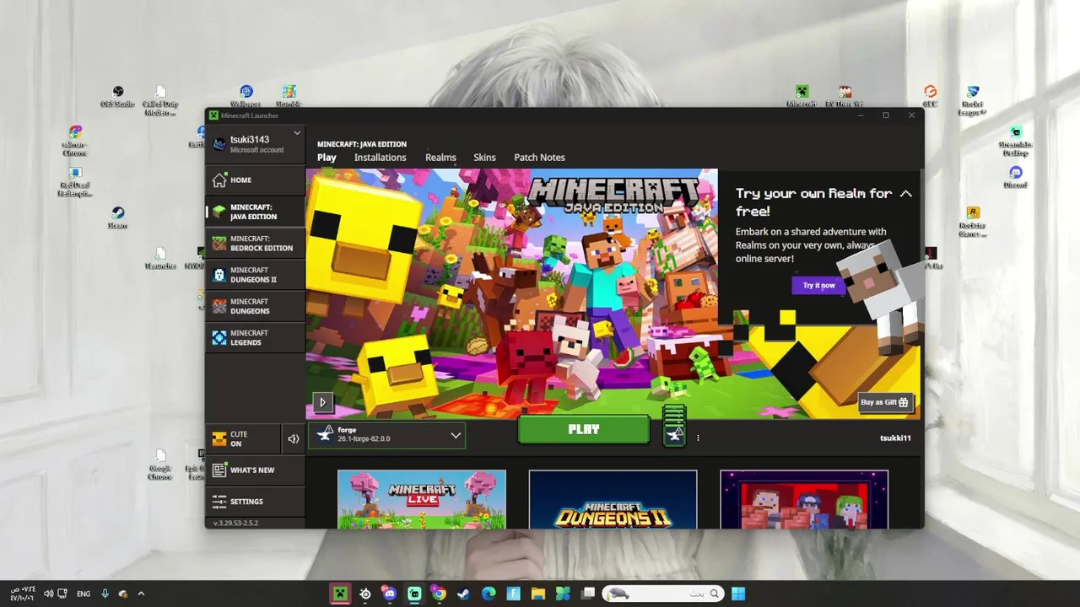The width and height of the screenshot is (1080, 607).
Task: Open File Explorer from the taskbar
Action: tap(537, 594)
